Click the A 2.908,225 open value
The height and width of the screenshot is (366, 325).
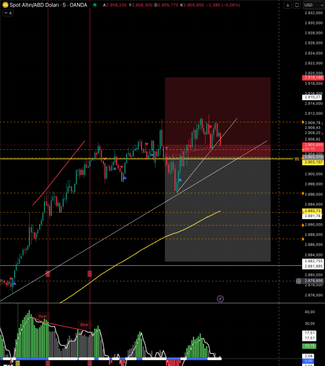(115, 5)
